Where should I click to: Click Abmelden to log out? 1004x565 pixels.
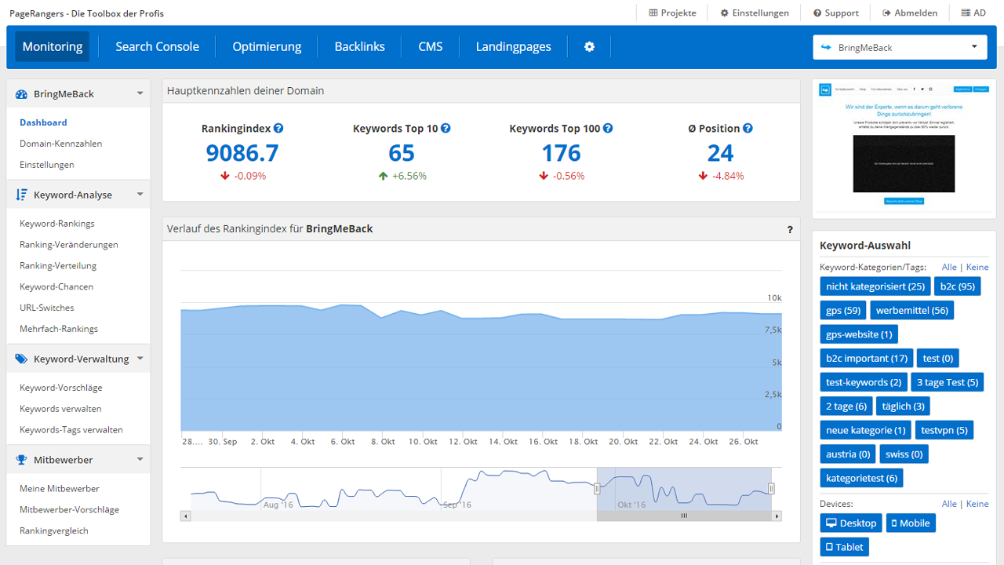click(909, 13)
